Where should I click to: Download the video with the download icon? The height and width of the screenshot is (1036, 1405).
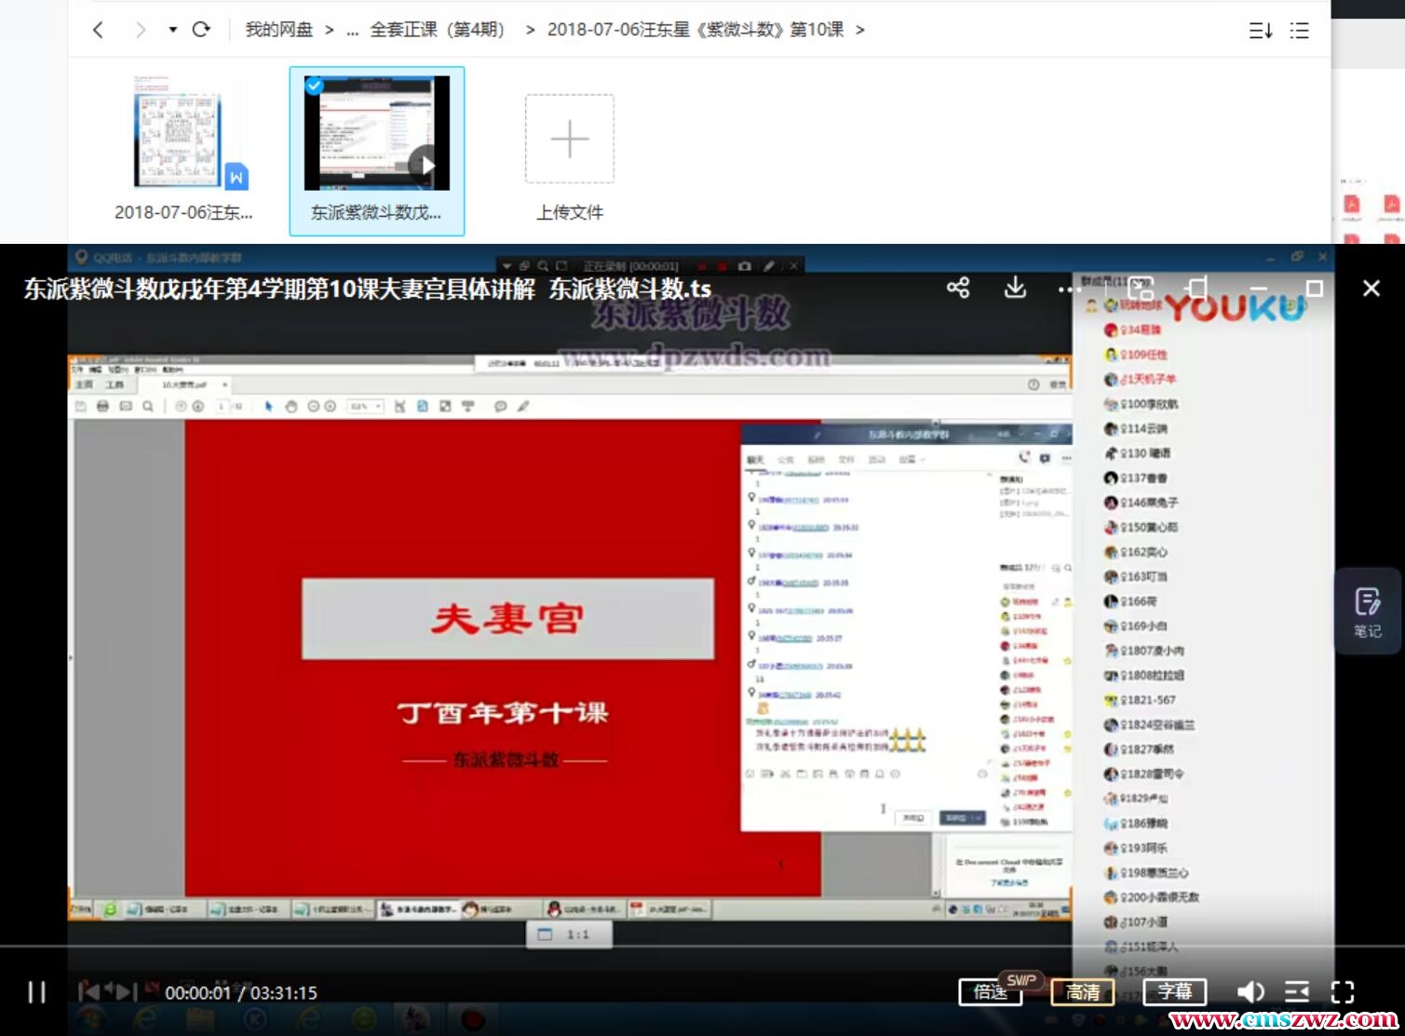pos(1015,288)
